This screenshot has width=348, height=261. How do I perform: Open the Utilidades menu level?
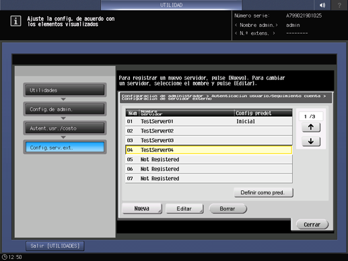click(x=65, y=90)
